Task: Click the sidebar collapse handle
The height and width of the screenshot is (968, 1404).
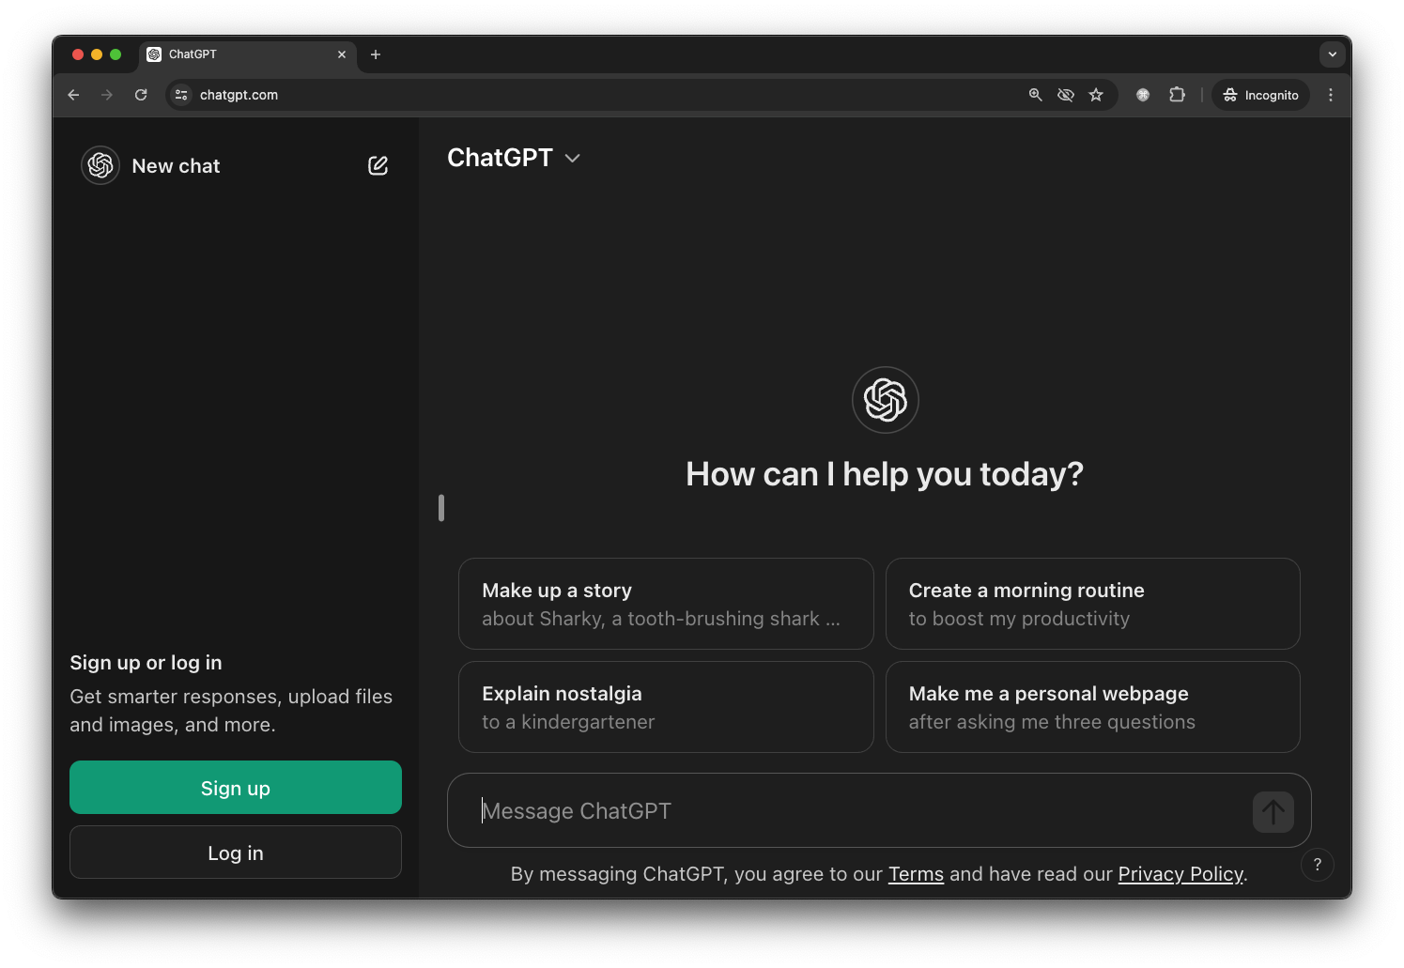Action: coord(441,508)
